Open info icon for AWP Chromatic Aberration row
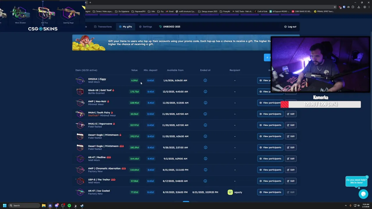Viewport: 372px width, 209px height. tap(205, 170)
